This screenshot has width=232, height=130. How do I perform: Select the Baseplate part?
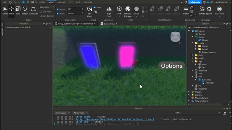coord(203,71)
